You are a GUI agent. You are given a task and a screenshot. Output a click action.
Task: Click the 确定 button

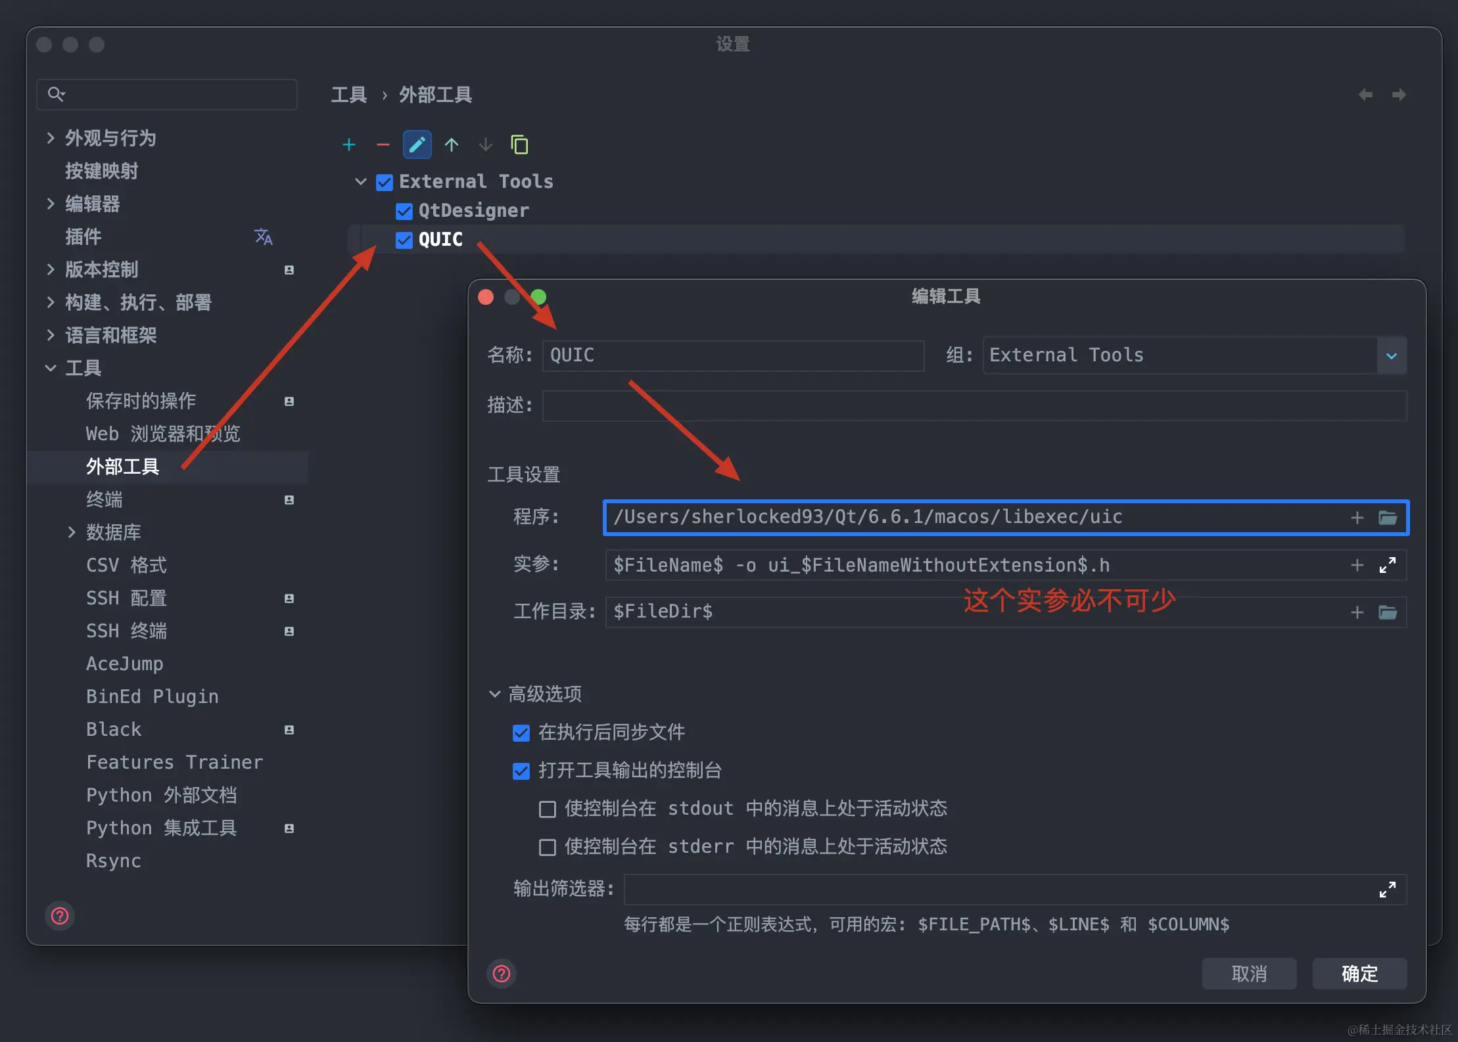tap(1359, 973)
